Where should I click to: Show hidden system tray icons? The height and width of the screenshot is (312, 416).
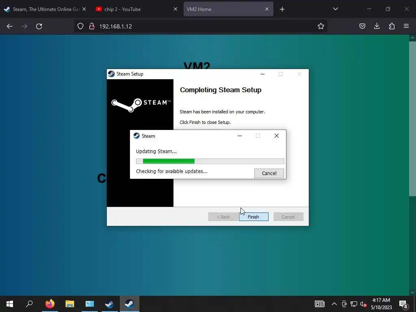(334, 304)
